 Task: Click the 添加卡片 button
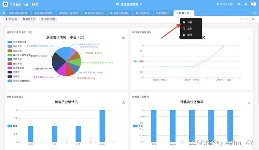click(x=11, y=19)
